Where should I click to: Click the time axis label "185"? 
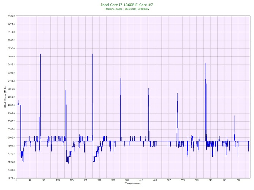[72, 180]
